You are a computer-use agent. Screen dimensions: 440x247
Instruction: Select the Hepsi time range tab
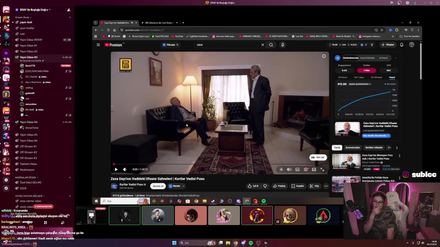pos(392,77)
